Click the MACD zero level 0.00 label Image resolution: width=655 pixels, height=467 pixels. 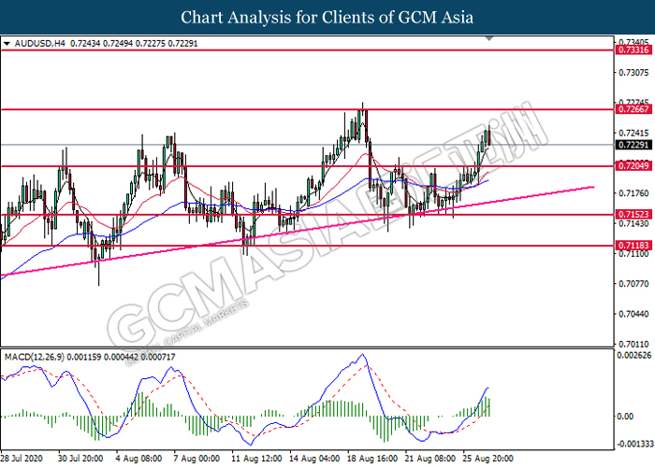625,417
